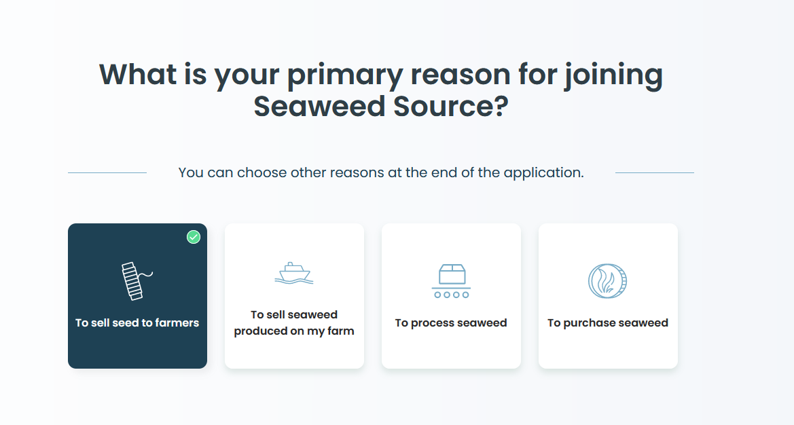Click the seaweed coin icon
Image resolution: width=794 pixels, height=425 pixels.
pos(607,281)
